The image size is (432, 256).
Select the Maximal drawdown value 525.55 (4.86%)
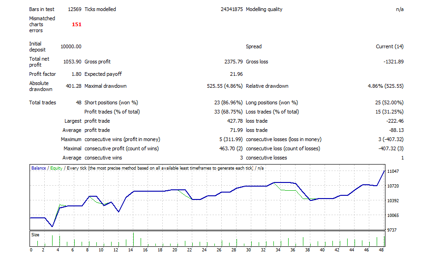(x=225, y=86)
